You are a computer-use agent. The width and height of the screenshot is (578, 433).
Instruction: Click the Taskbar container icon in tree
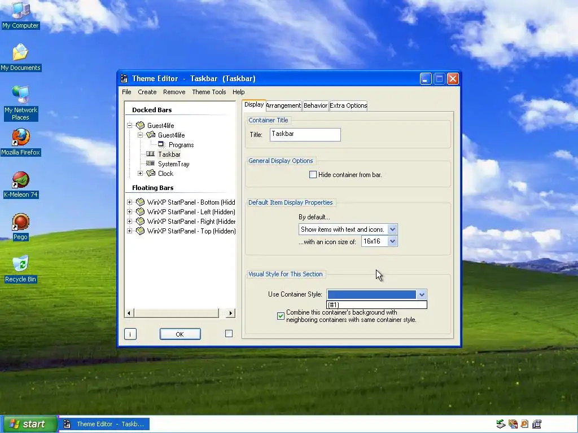[x=150, y=154]
